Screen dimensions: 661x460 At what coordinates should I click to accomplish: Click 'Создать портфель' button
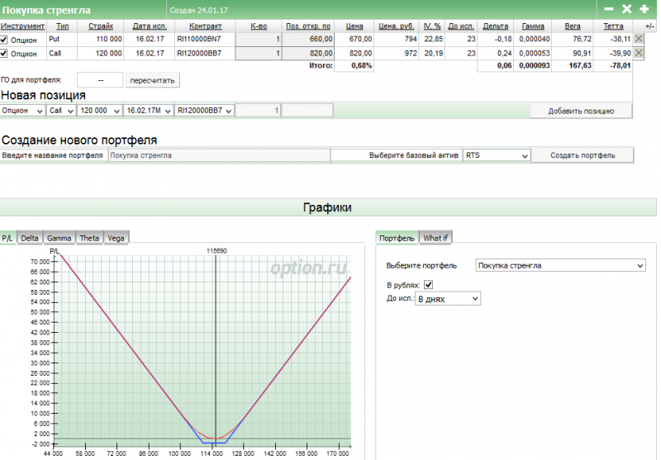click(583, 155)
